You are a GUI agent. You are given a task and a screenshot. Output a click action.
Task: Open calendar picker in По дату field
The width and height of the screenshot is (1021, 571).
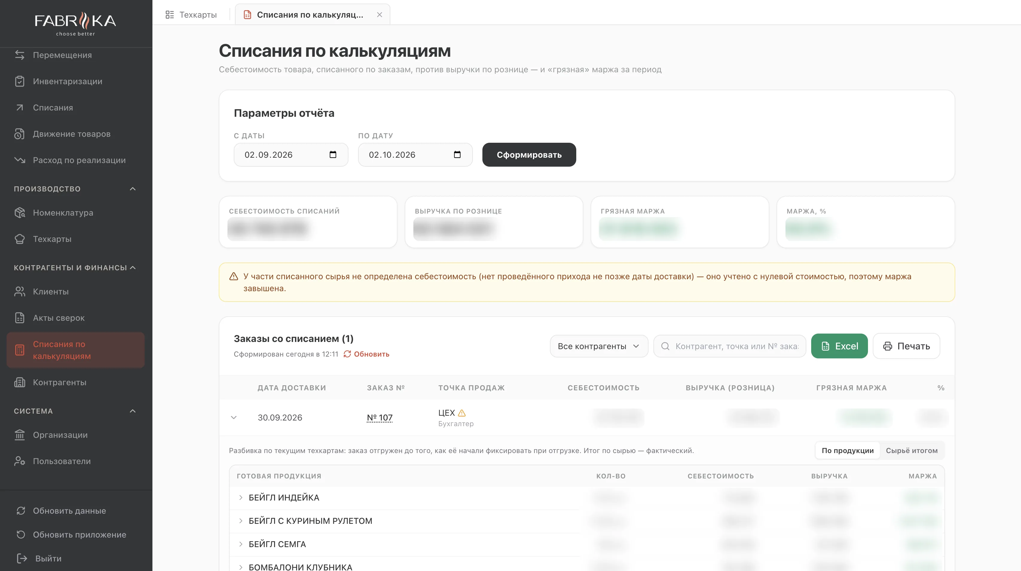click(x=457, y=154)
